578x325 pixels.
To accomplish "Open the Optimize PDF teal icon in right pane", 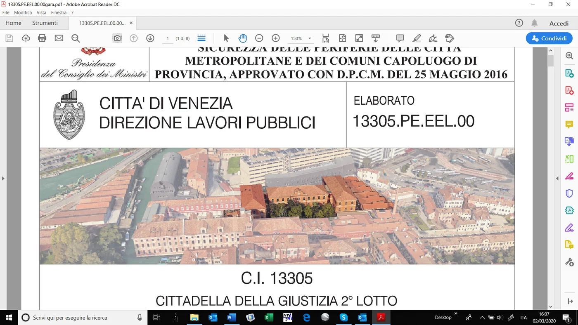I will pyautogui.click(x=569, y=210).
